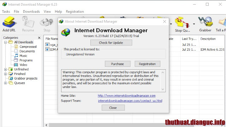
Task: Click the IDM title bar app icon
Action: (5, 4)
